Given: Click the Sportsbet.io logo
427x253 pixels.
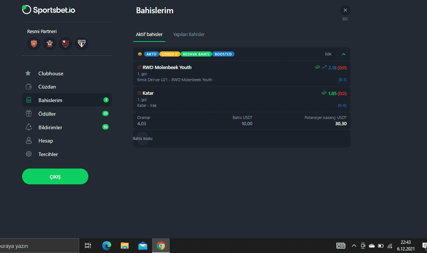Looking at the screenshot, I should [49, 10].
